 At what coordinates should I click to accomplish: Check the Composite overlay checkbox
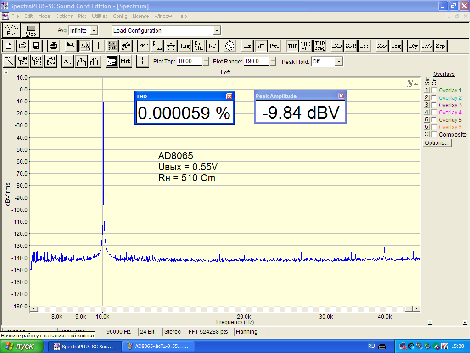coord(434,135)
